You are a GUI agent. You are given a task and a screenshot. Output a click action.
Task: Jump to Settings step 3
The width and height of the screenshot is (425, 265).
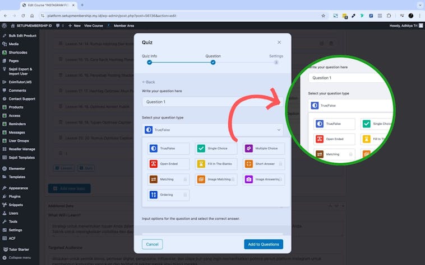276,63
